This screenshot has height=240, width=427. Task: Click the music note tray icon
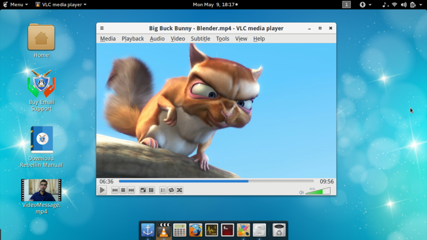click(x=384, y=4)
